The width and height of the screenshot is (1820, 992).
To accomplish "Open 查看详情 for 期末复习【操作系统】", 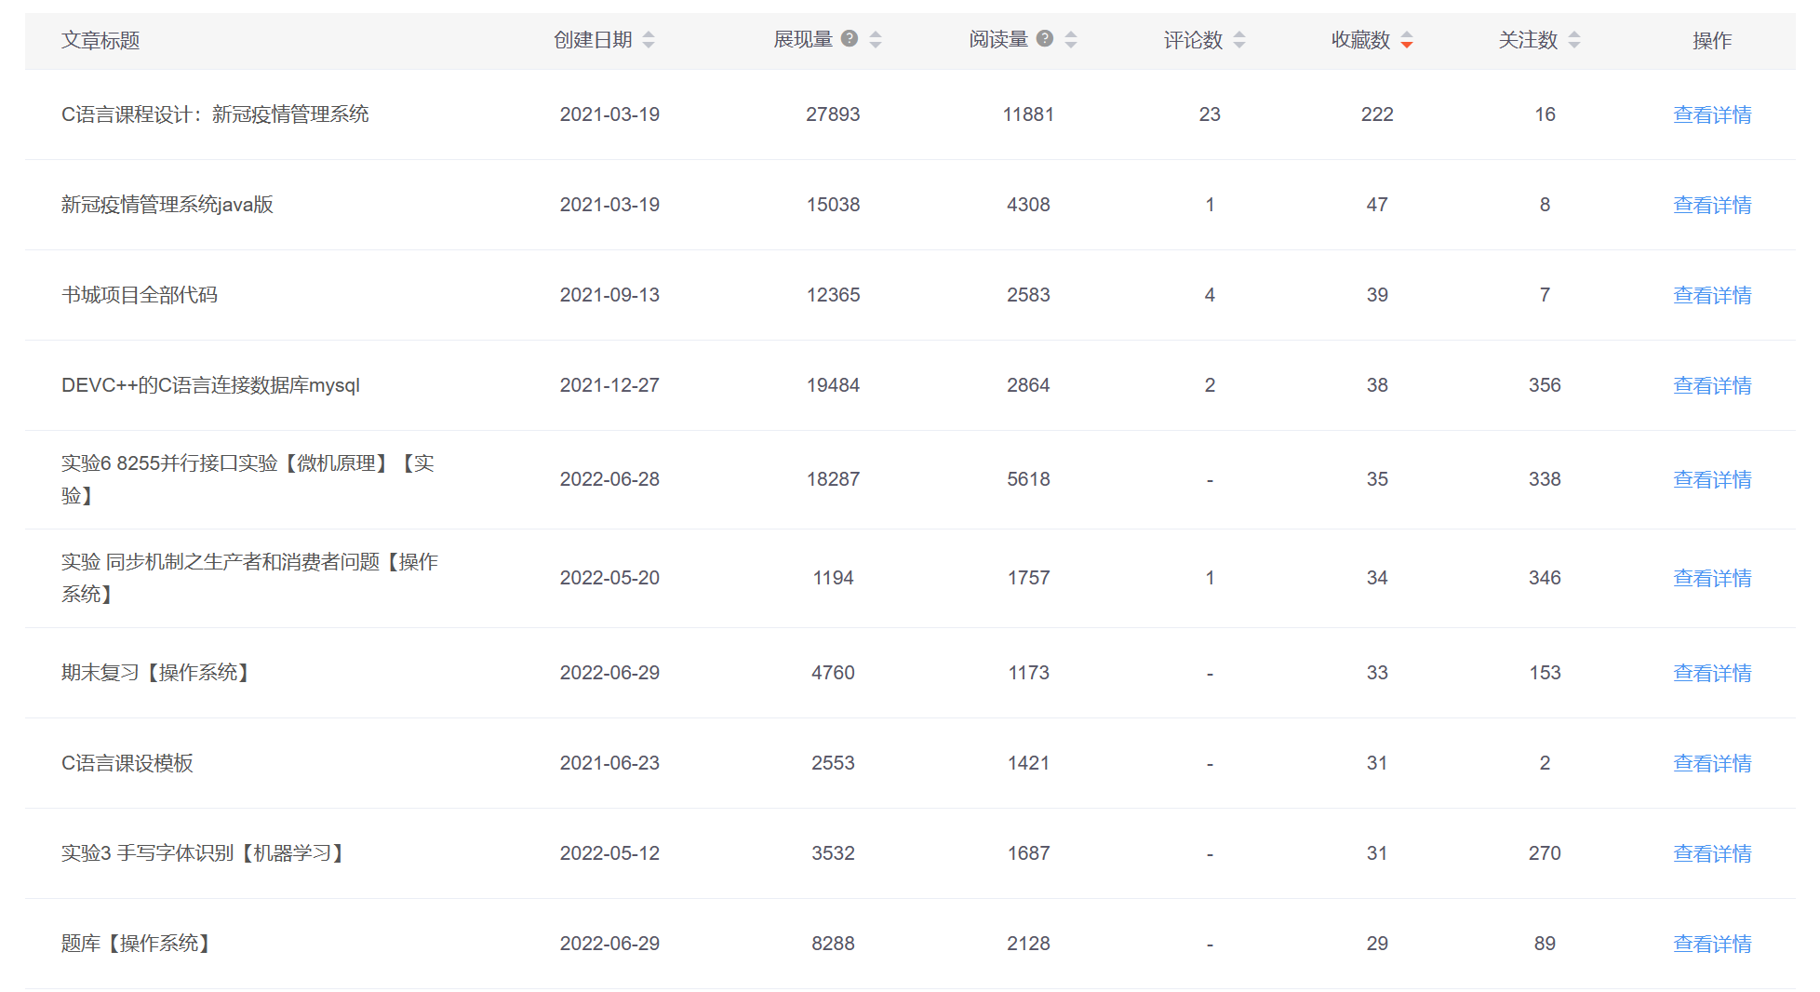I will coord(1712,673).
